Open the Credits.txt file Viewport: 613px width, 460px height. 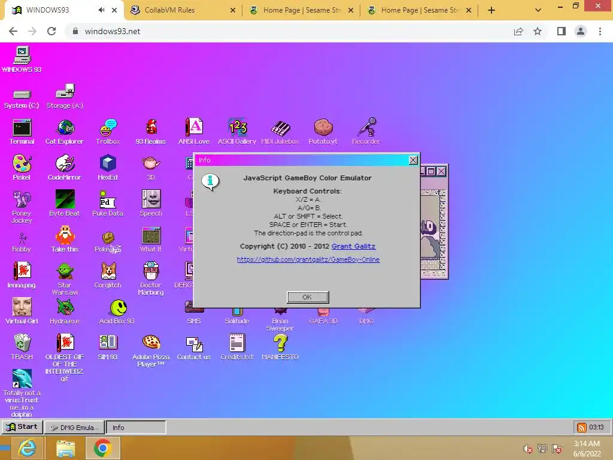click(237, 347)
